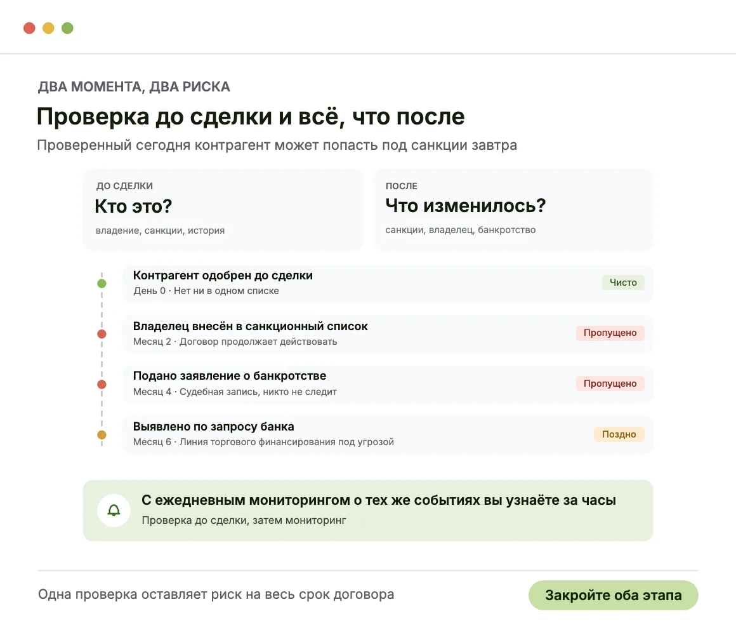Click text «Месяц 2 · Договор продолжает действовать»

(235, 342)
